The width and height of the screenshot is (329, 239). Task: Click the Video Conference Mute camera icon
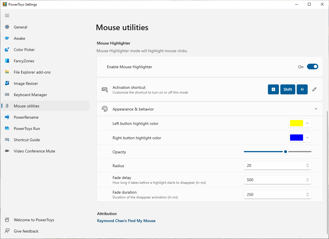click(x=7, y=151)
